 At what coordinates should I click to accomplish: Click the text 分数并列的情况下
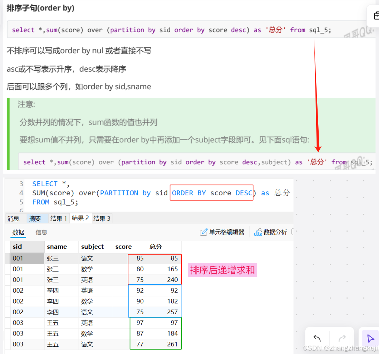tap(50, 122)
